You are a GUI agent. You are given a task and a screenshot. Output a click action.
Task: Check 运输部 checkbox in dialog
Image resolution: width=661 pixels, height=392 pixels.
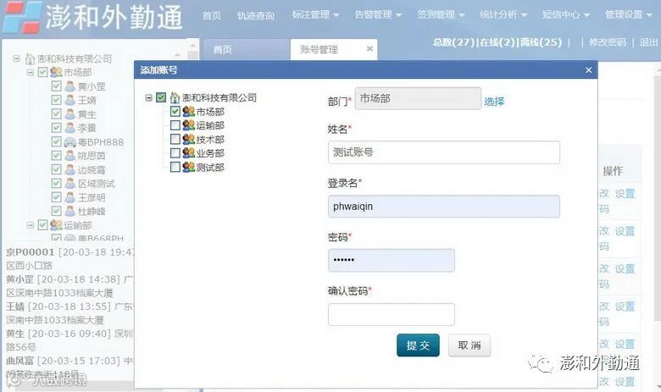click(175, 125)
